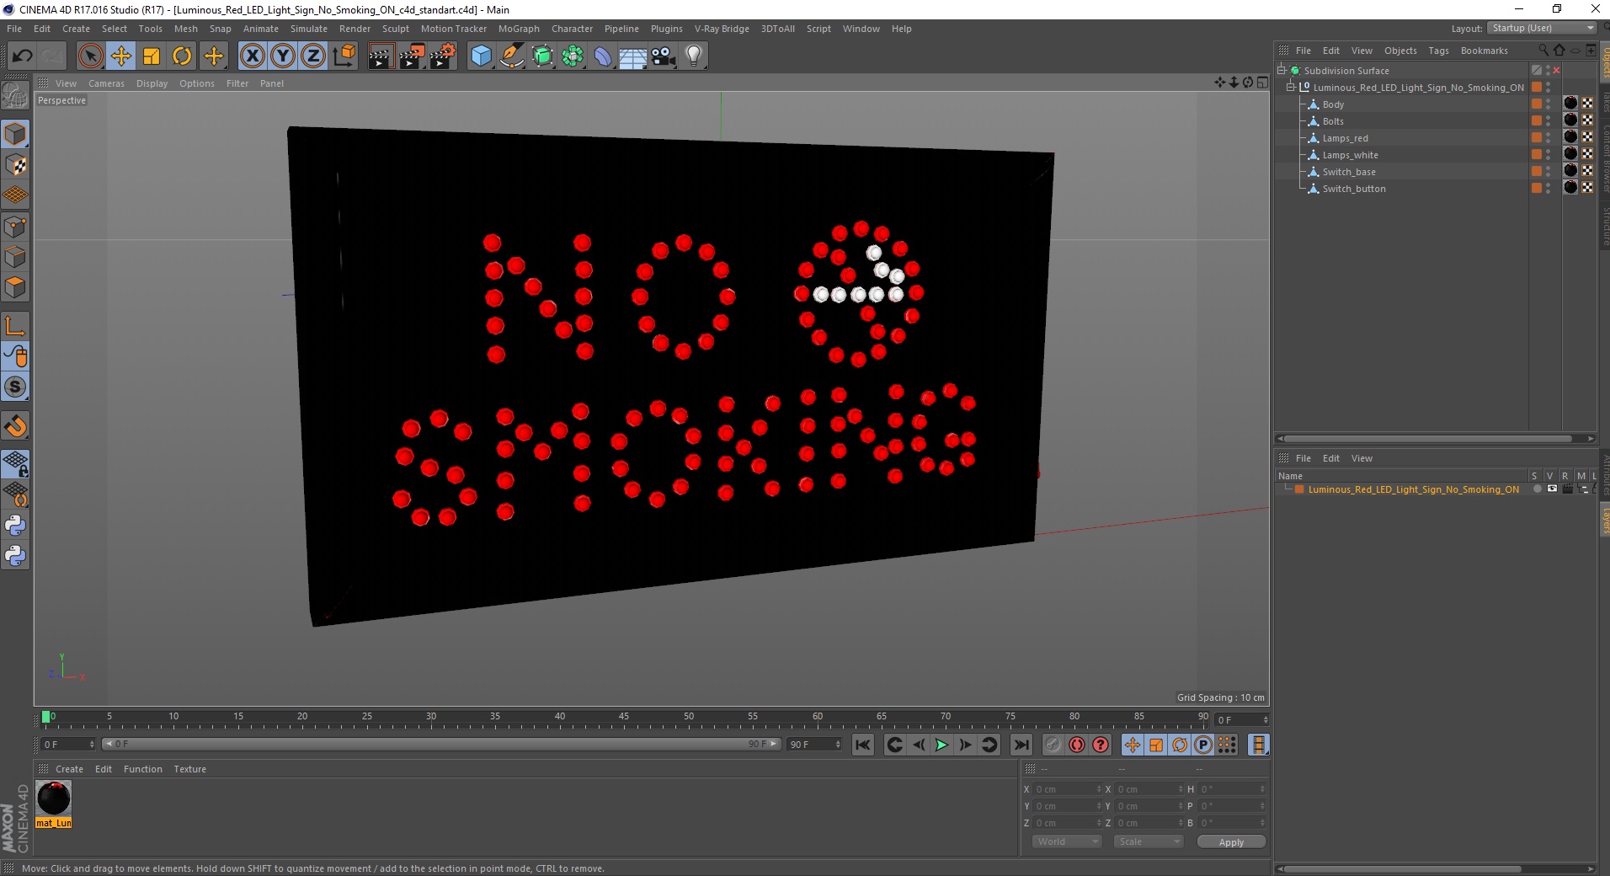Viewport: 1610px width, 876px height.
Task: Click the Apply button
Action: coord(1231,841)
